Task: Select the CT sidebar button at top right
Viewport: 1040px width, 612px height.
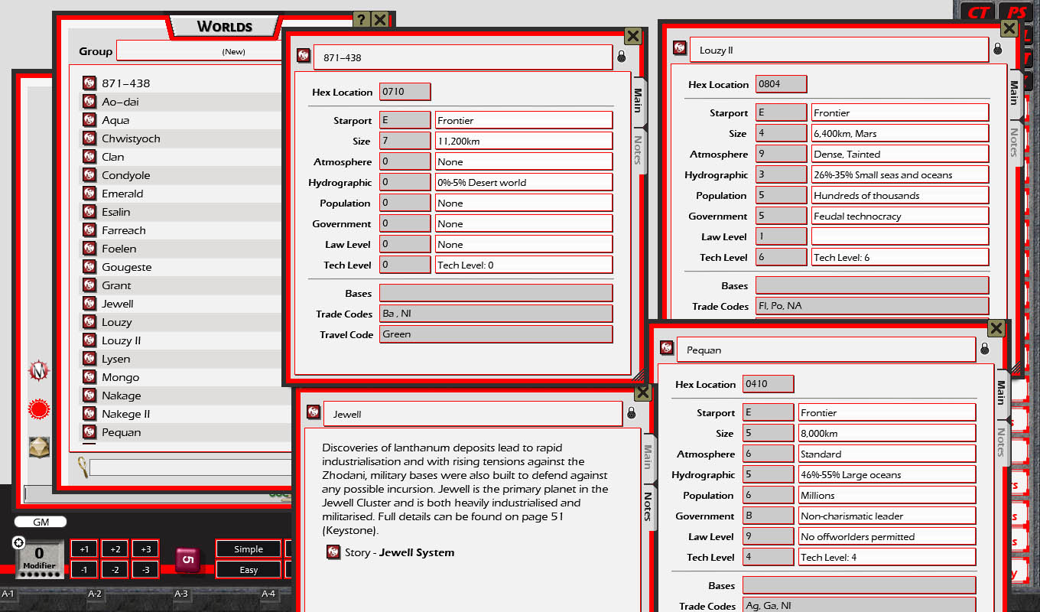Action: 978,11
